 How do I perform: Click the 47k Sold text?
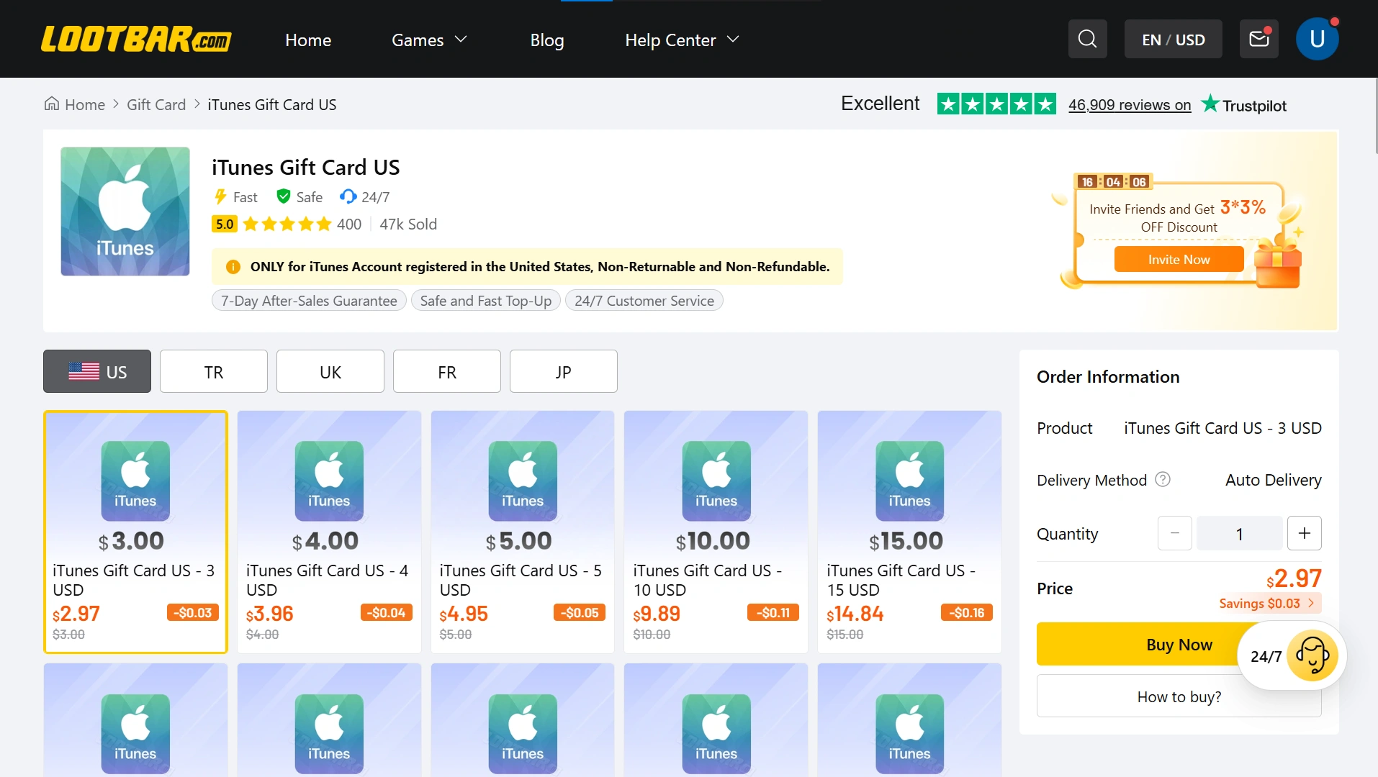coord(408,224)
